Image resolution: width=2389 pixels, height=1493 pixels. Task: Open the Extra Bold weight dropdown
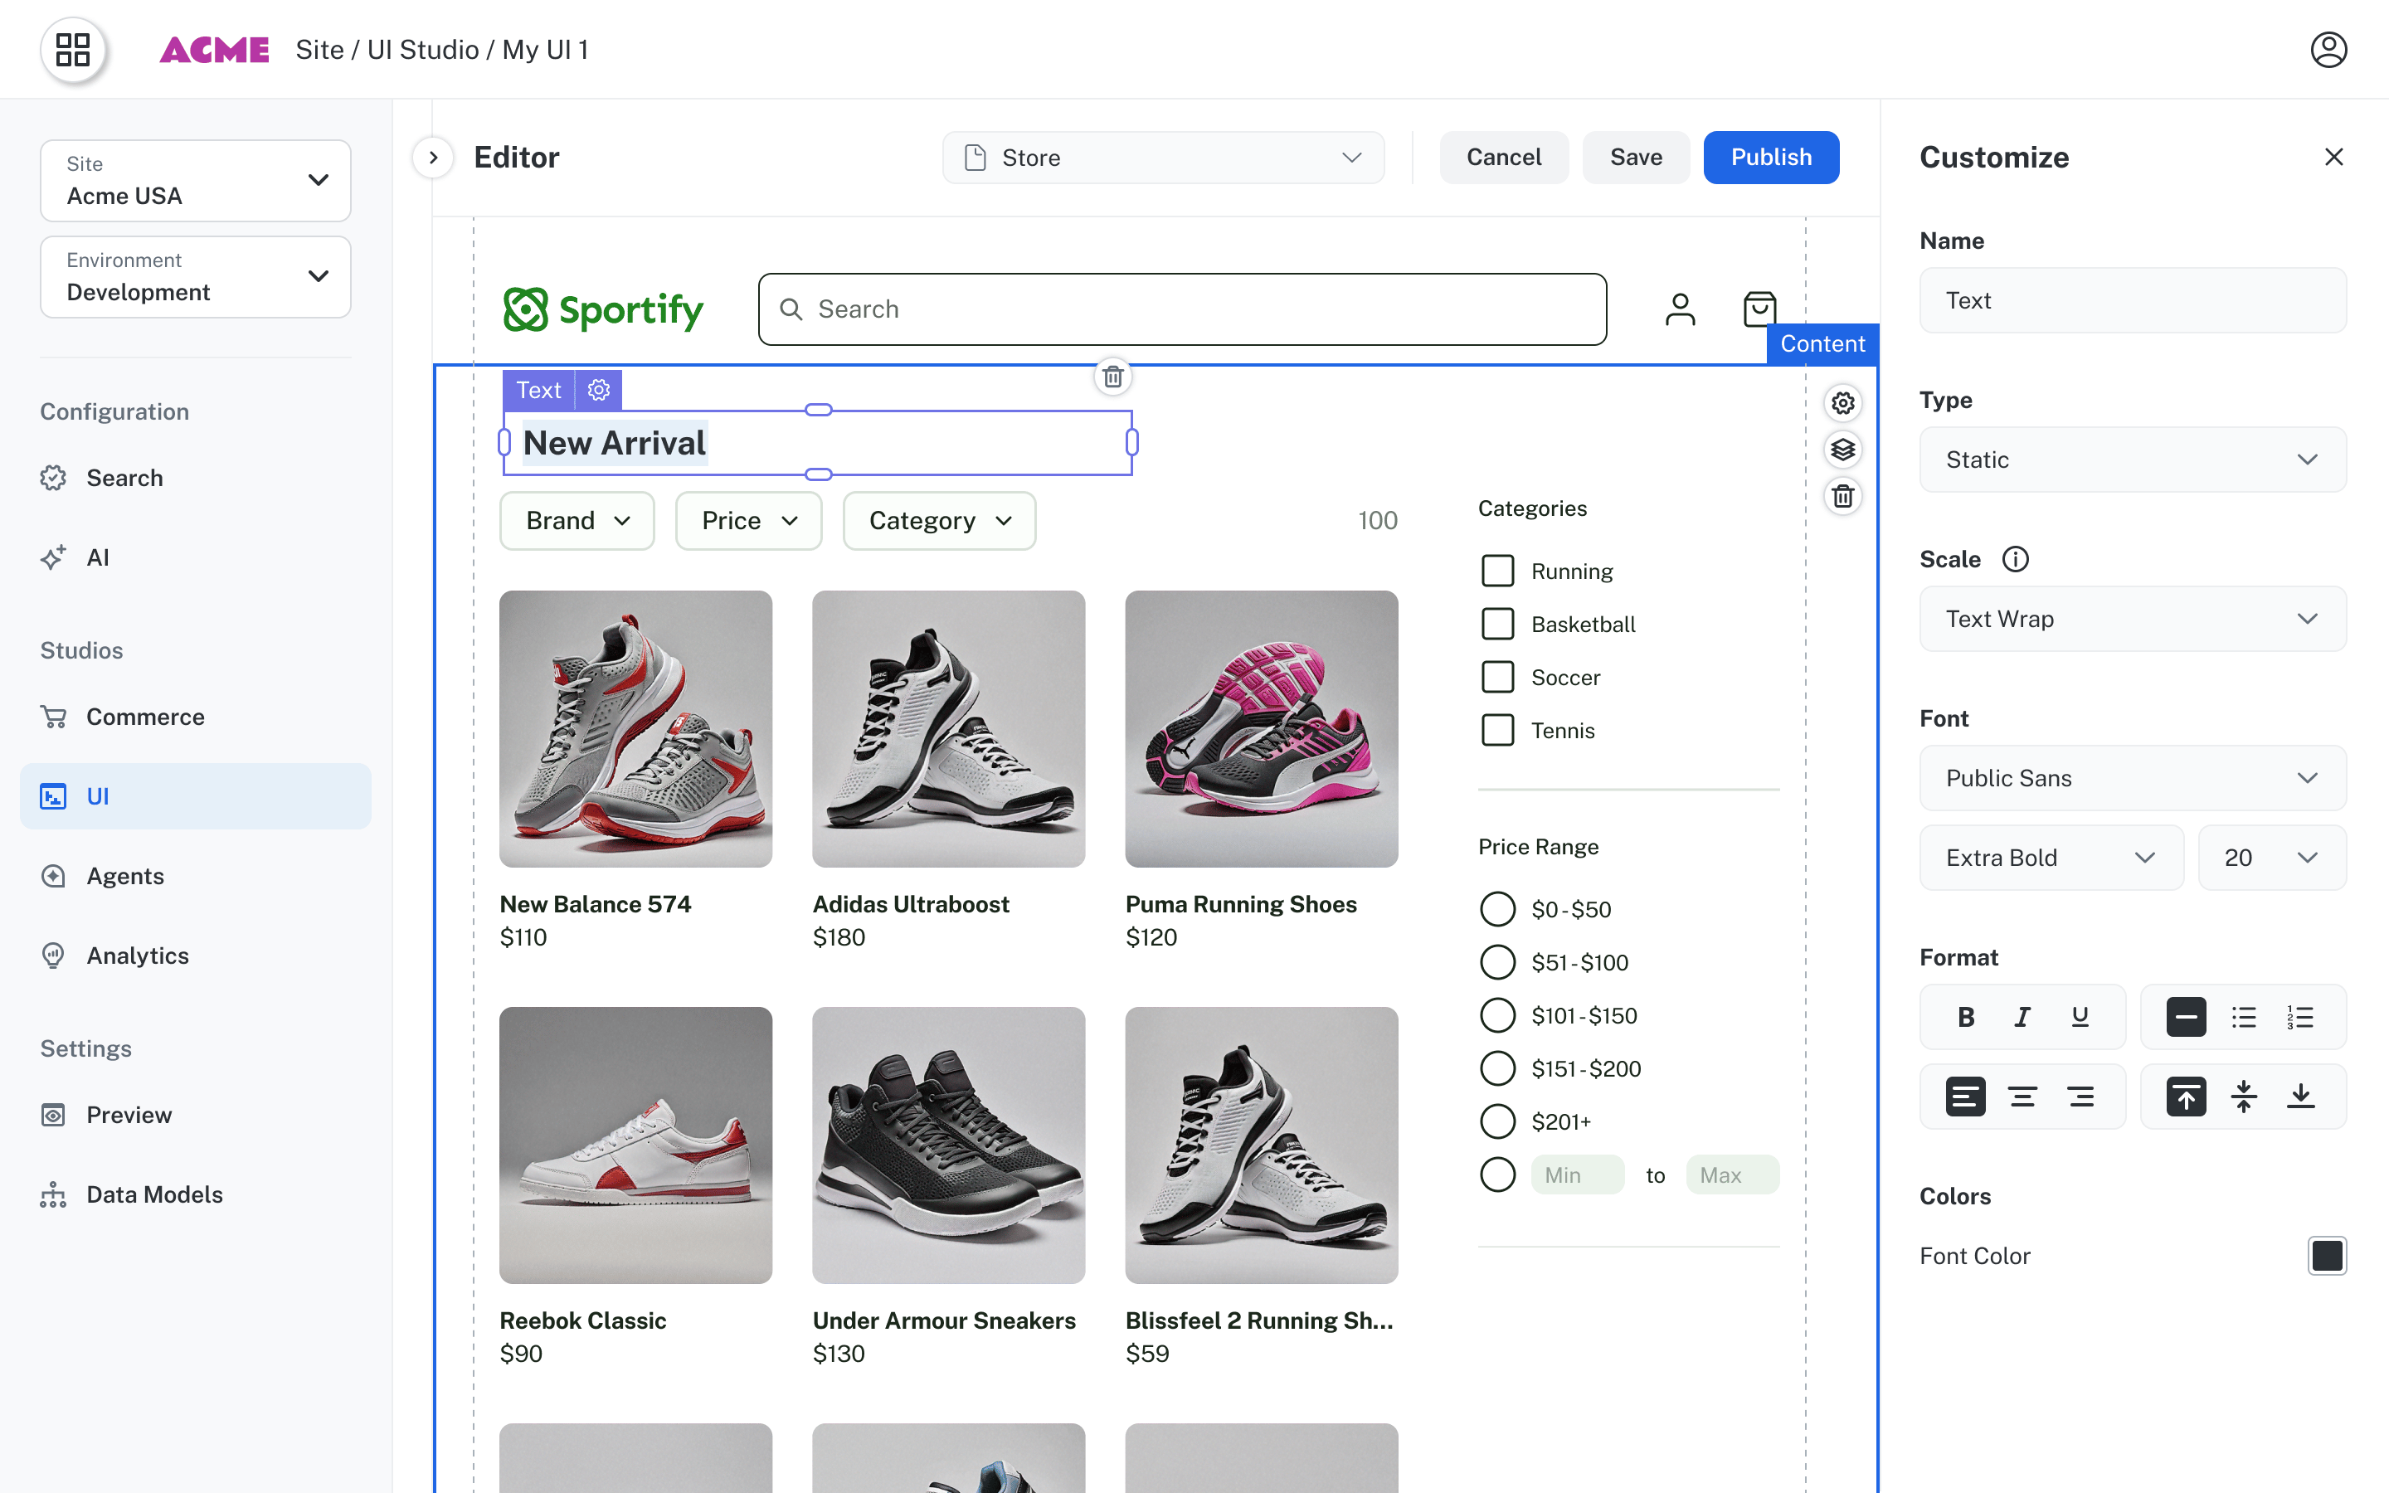point(2051,857)
